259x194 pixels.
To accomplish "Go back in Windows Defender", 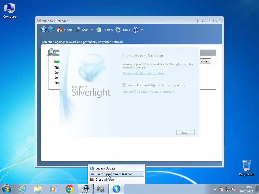I will point(44,30).
